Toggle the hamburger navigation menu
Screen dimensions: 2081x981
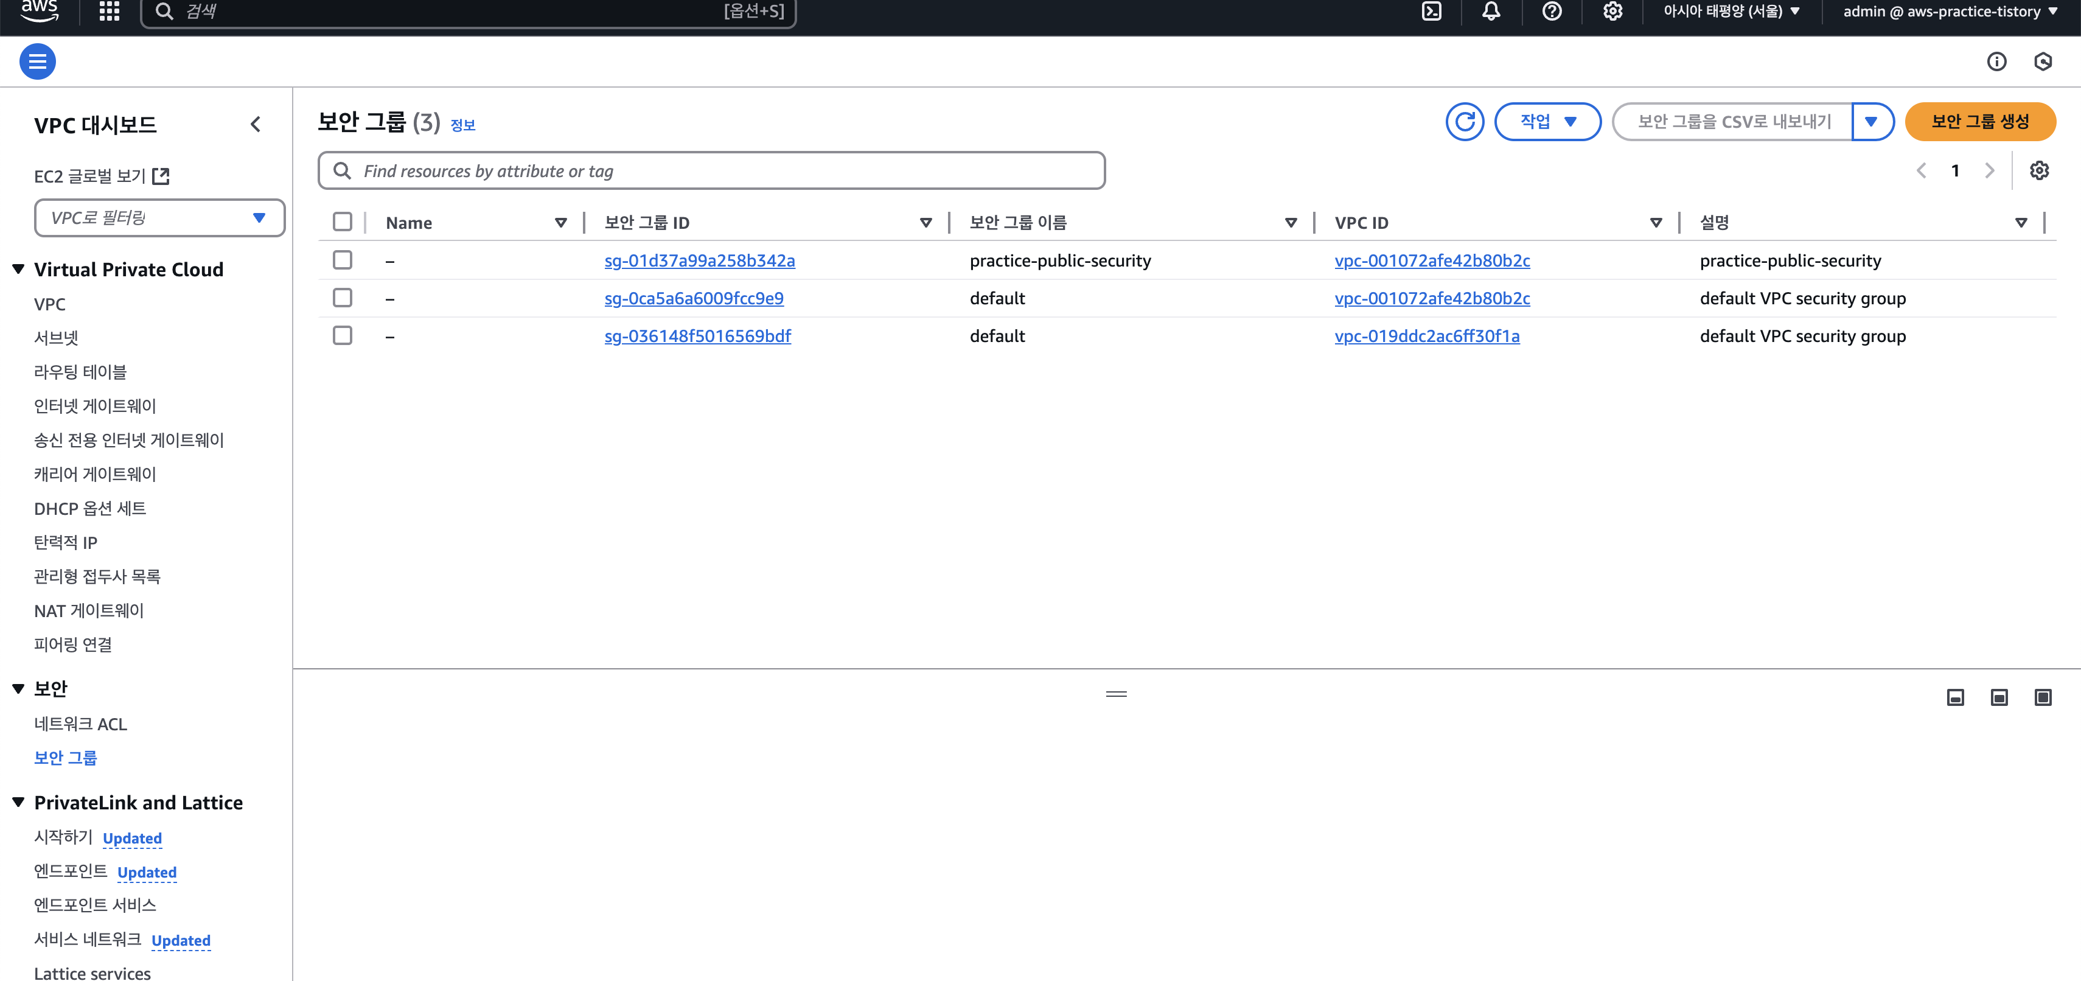point(37,61)
